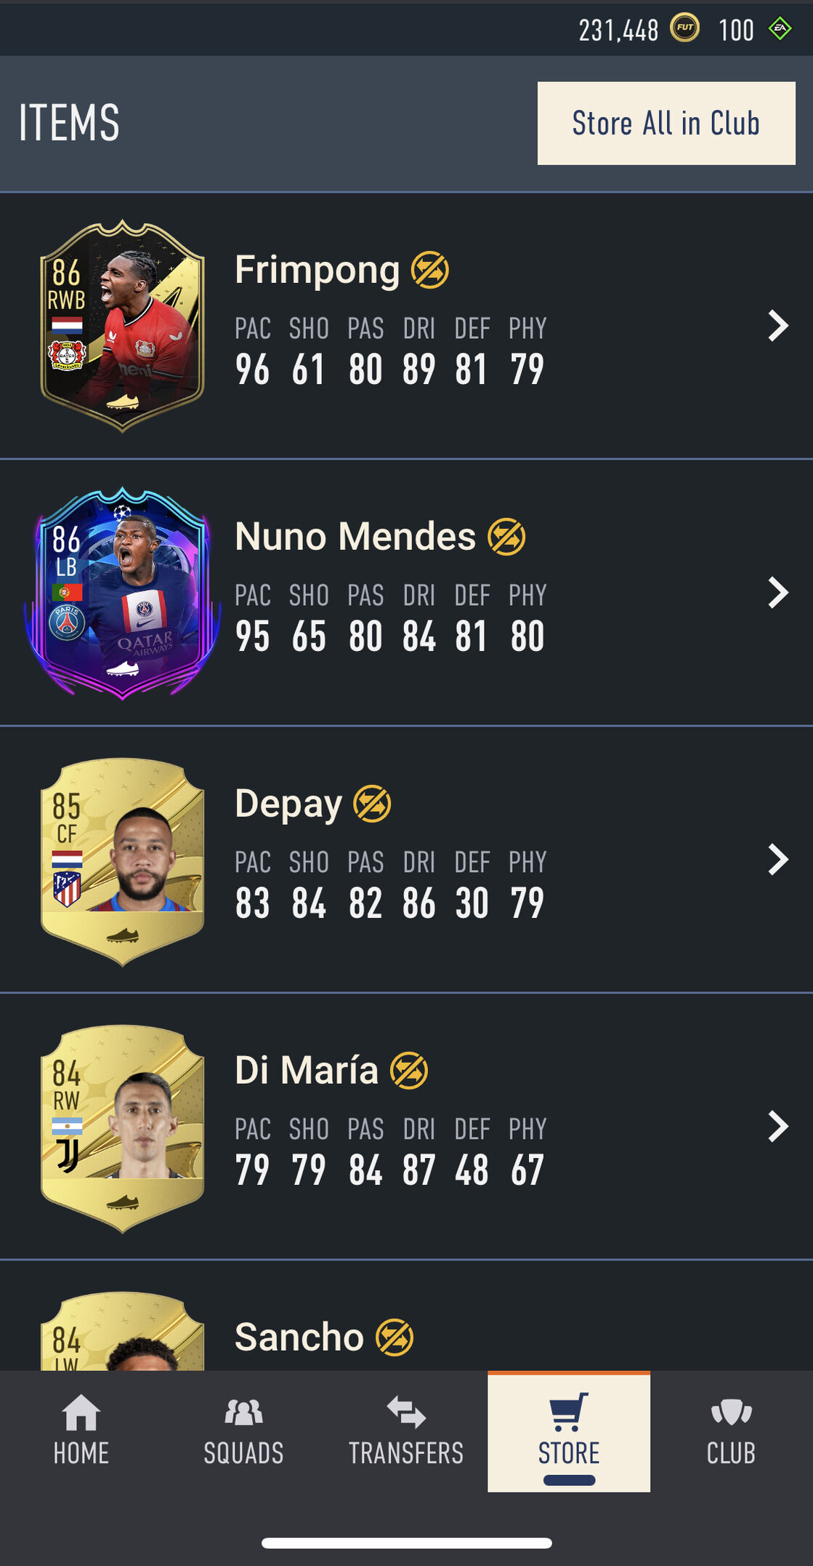Open Depay details using the chevron
This screenshot has height=1566, width=813.
(x=778, y=860)
